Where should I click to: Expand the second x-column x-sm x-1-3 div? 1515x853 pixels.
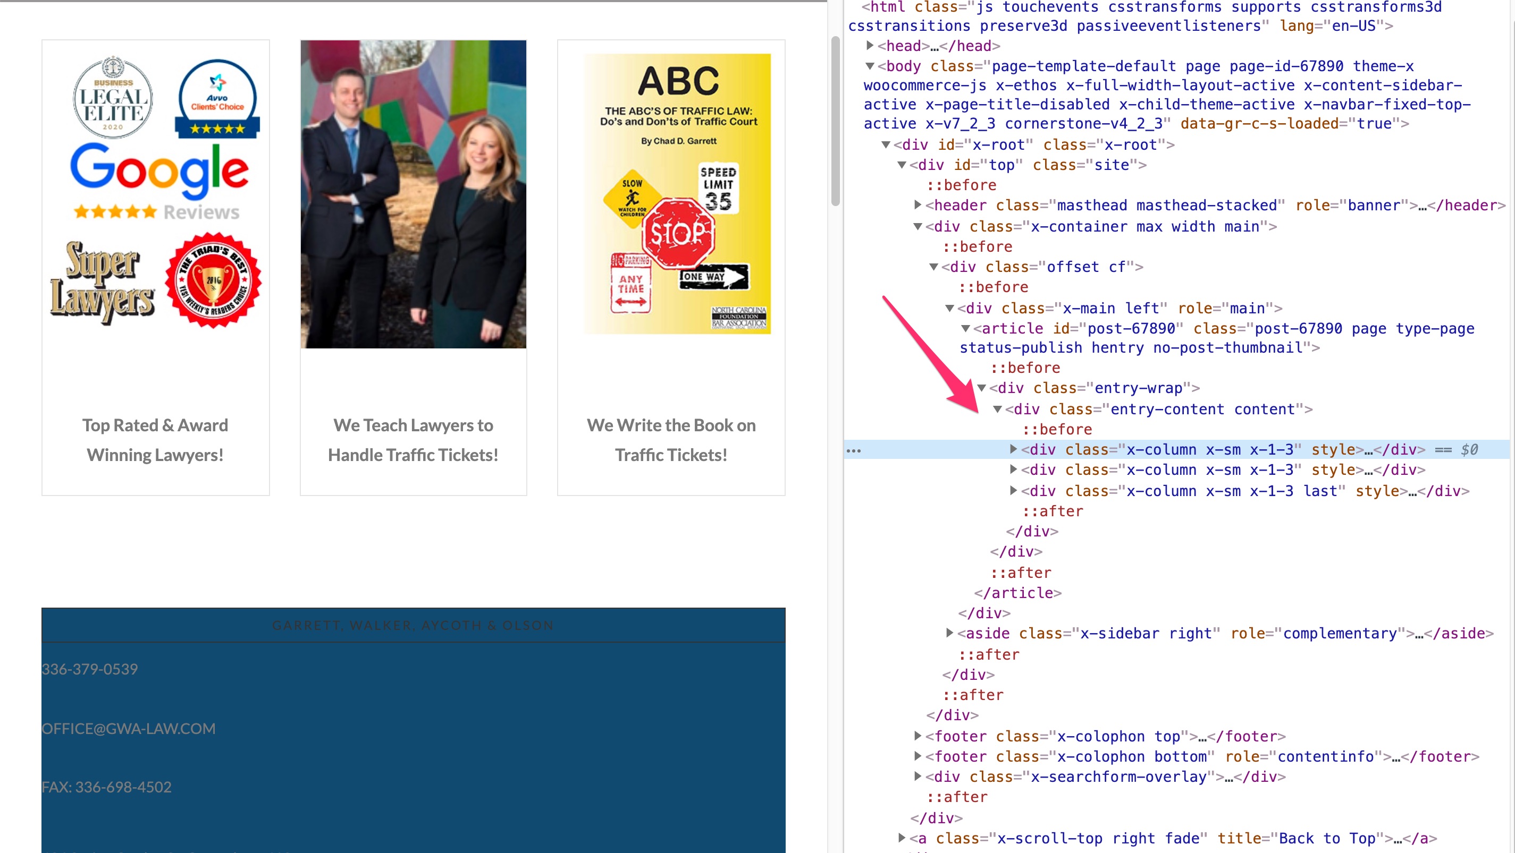(1013, 470)
